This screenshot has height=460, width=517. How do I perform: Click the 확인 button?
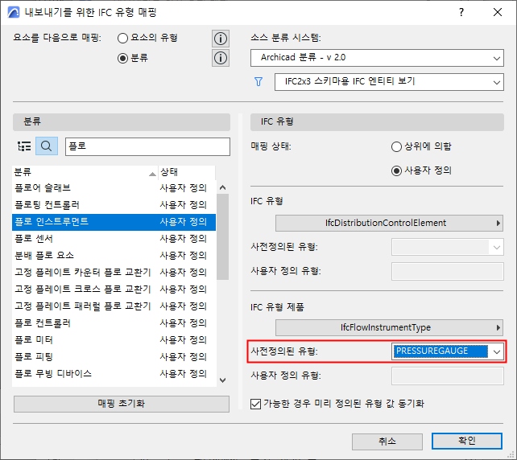(x=467, y=442)
